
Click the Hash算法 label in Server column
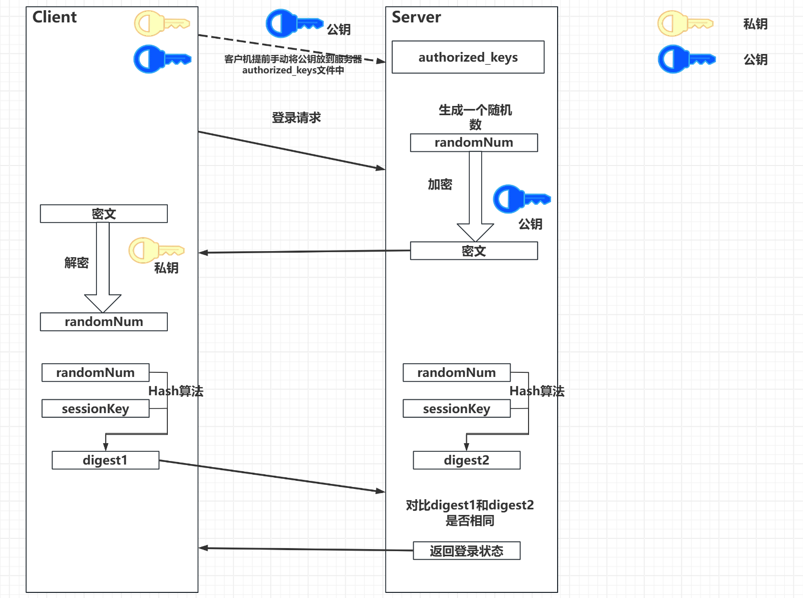pos(537,391)
